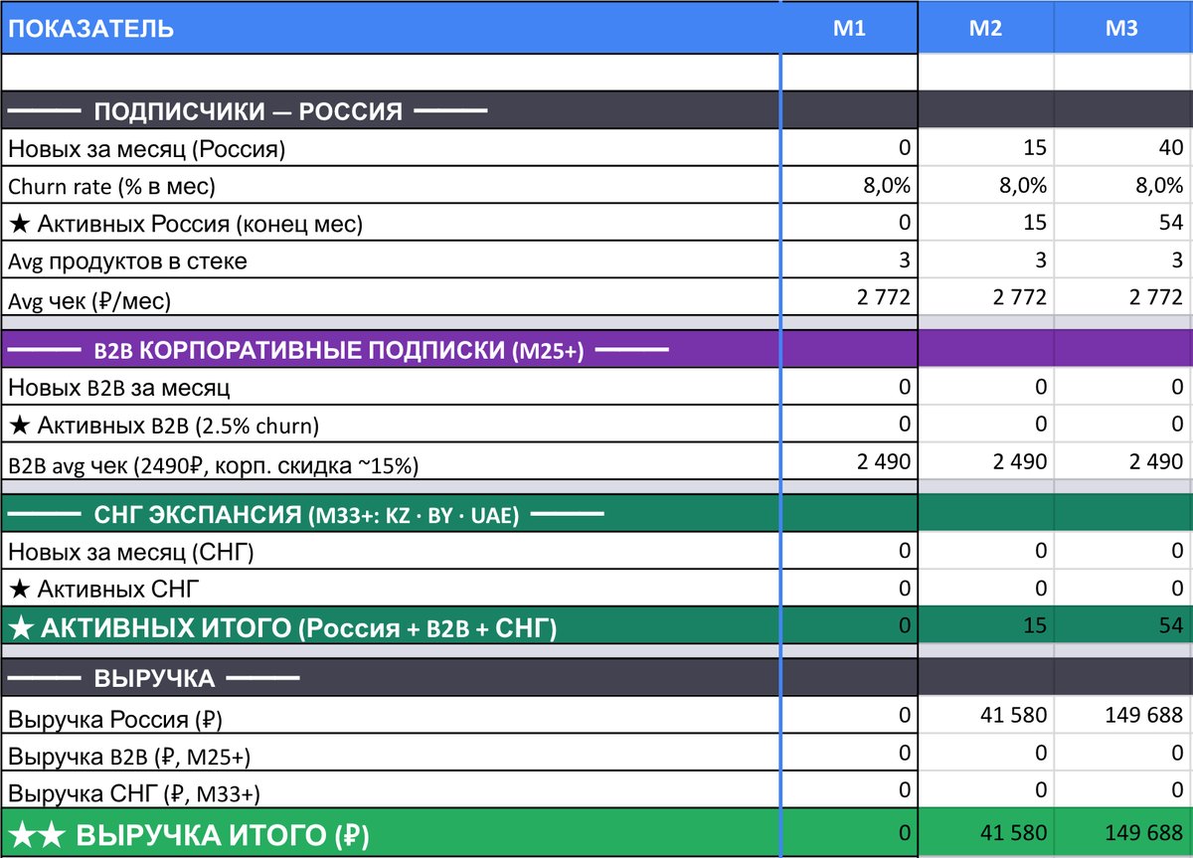Select the 'B2B avg чек' label cell
Viewport: 1193px width, 858px height.
(x=390, y=462)
